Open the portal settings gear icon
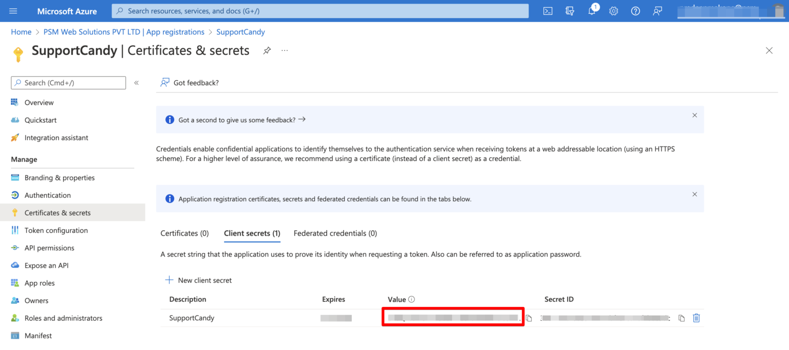The image size is (789, 350). coord(613,11)
